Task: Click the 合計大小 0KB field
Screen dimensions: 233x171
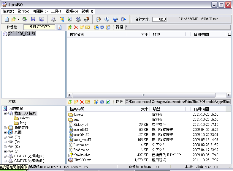Action: point(159,19)
